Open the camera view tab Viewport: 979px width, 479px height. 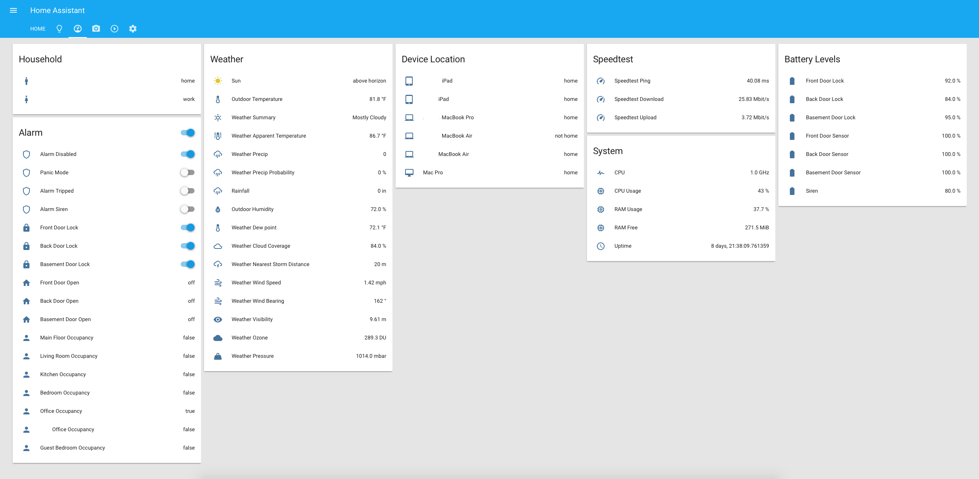pos(96,29)
